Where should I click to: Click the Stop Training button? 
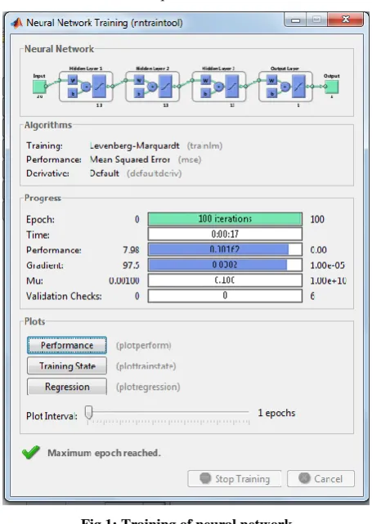pyautogui.click(x=235, y=479)
